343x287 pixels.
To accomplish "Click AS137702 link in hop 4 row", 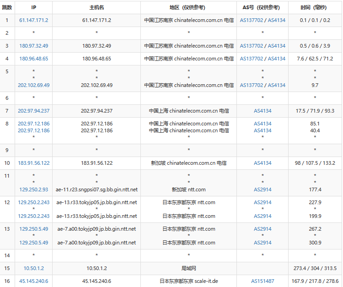I will point(252,59).
